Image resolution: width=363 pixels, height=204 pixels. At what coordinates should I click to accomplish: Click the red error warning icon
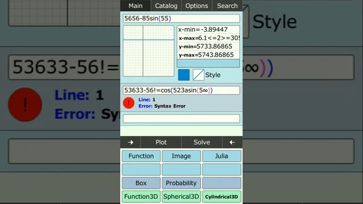(129, 103)
